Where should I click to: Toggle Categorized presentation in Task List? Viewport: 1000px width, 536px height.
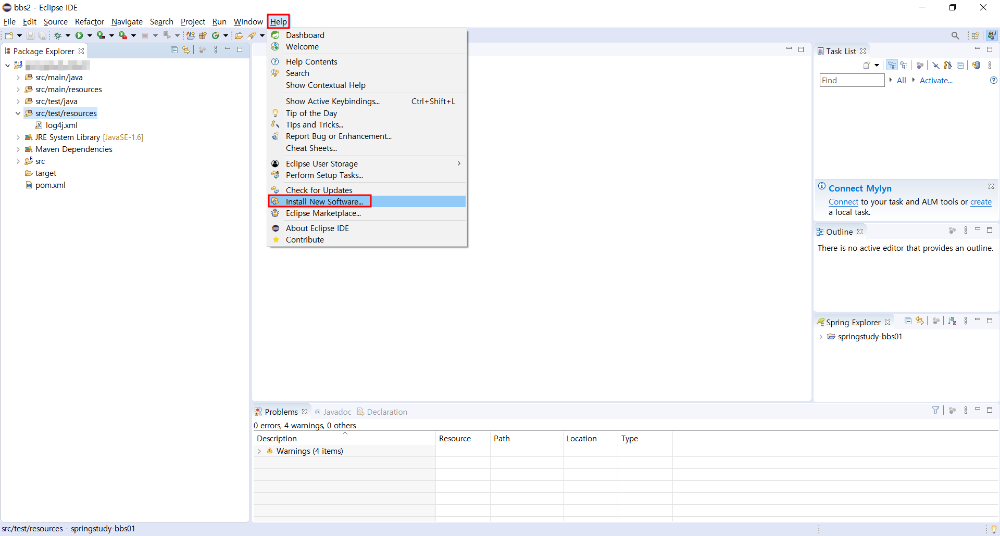click(x=892, y=65)
